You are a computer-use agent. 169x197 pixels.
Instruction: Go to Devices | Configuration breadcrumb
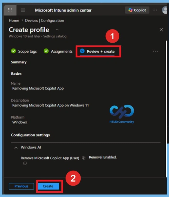click(x=45, y=21)
